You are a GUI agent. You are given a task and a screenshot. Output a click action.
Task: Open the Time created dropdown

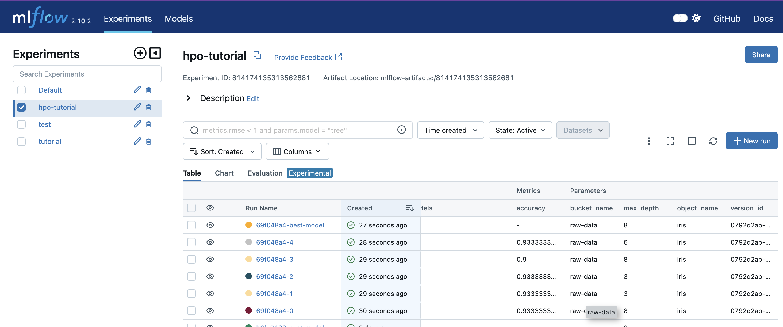point(450,130)
